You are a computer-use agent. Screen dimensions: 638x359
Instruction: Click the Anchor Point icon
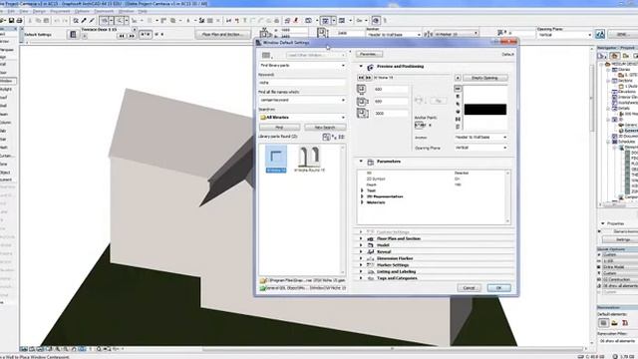(x=420, y=125)
